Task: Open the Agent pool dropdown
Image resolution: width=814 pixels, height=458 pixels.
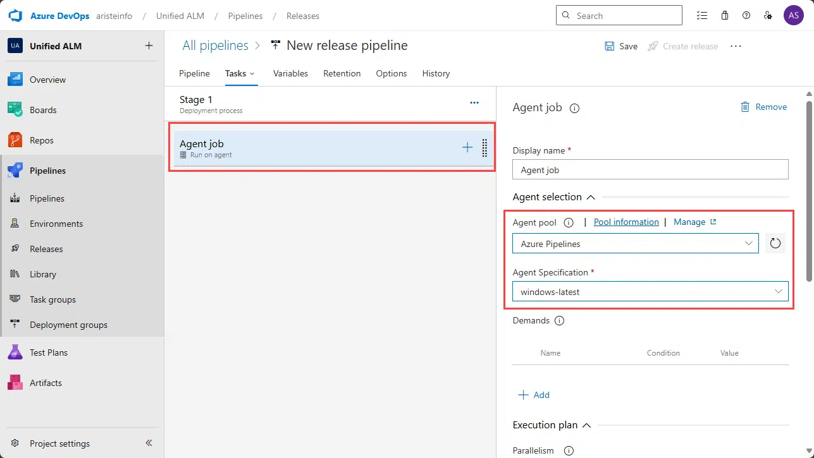Action: tap(635, 244)
